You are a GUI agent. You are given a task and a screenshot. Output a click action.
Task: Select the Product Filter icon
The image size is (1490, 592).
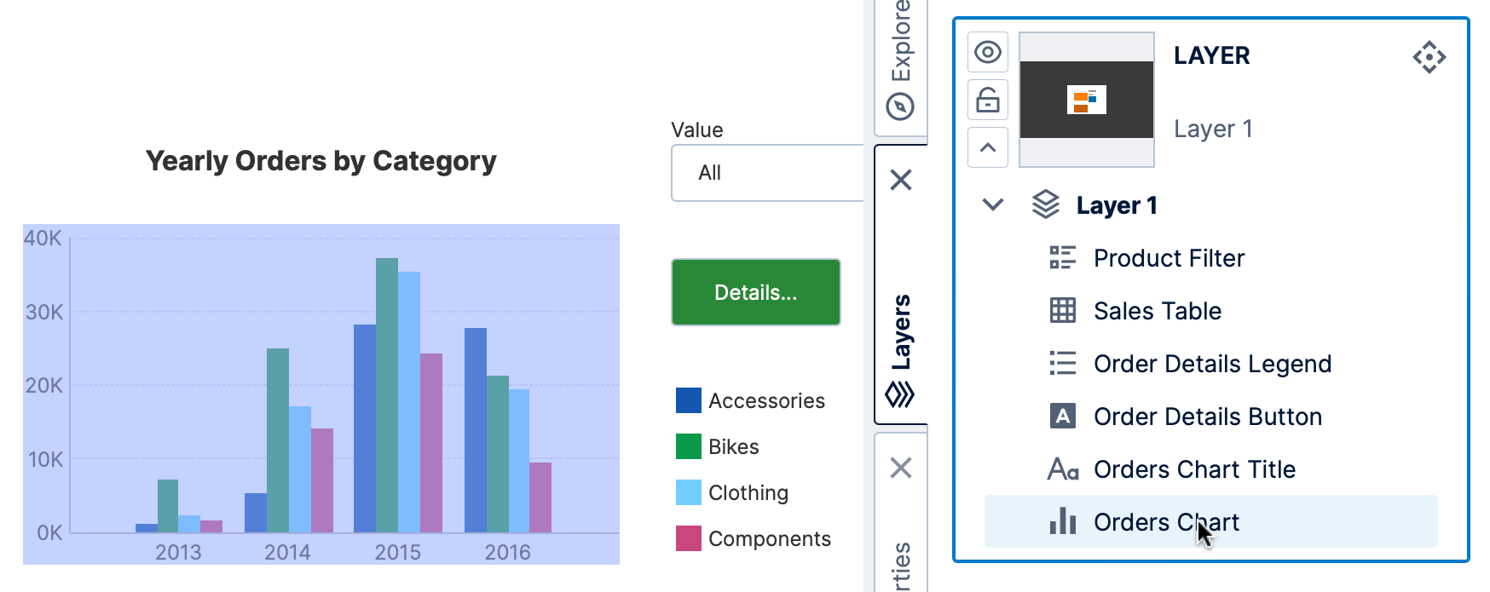pos(1063,258)
